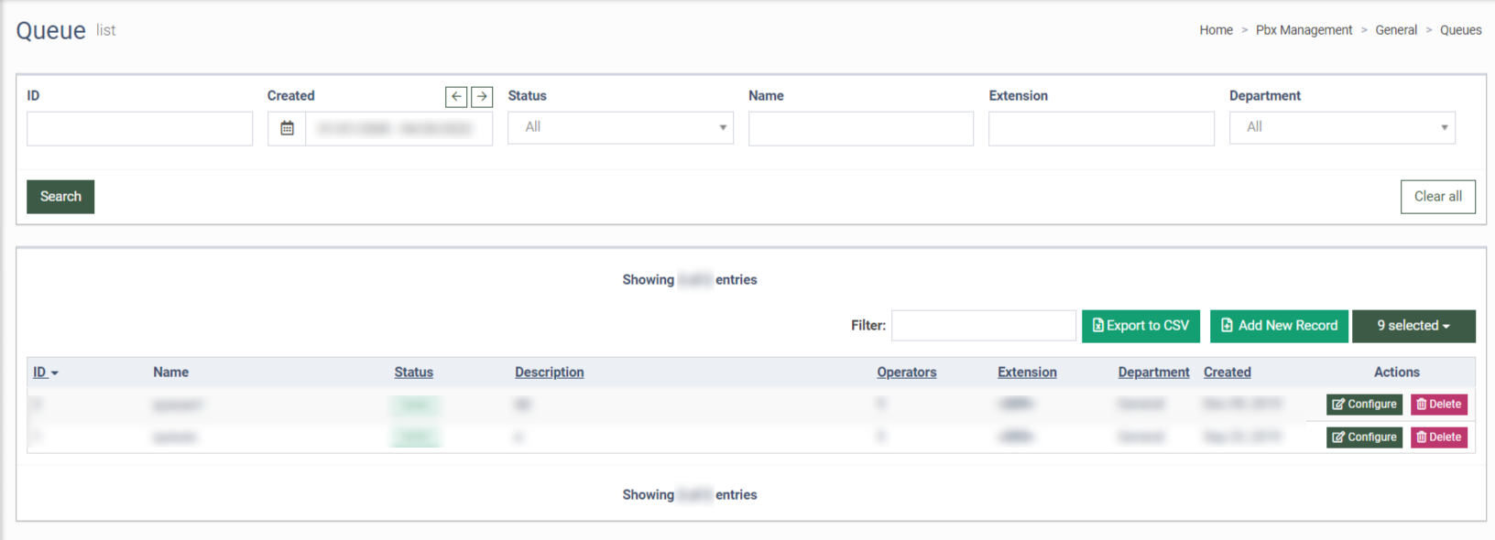1495x540 pixels.
Task: Configure the first queue row
Action: (x=1364, y=405)
